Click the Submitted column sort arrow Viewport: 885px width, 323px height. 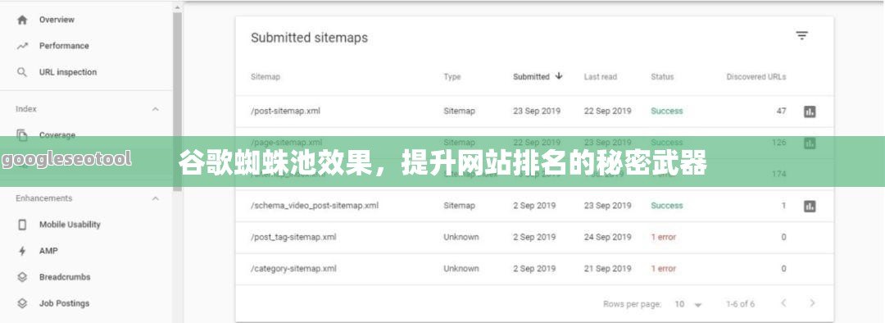click(x=559, y=76)
